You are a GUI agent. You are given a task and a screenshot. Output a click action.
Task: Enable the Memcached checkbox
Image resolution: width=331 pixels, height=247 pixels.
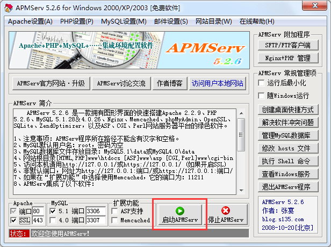point(114,220)
